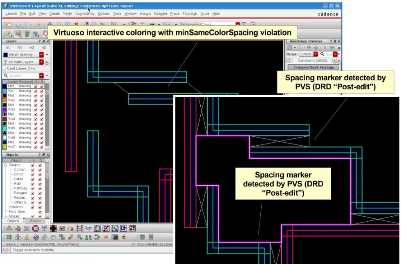The height and width of the screenshot is (264, 401).
Task: Click the yellow wire routing tool icon
Action: tap(18, 34)
